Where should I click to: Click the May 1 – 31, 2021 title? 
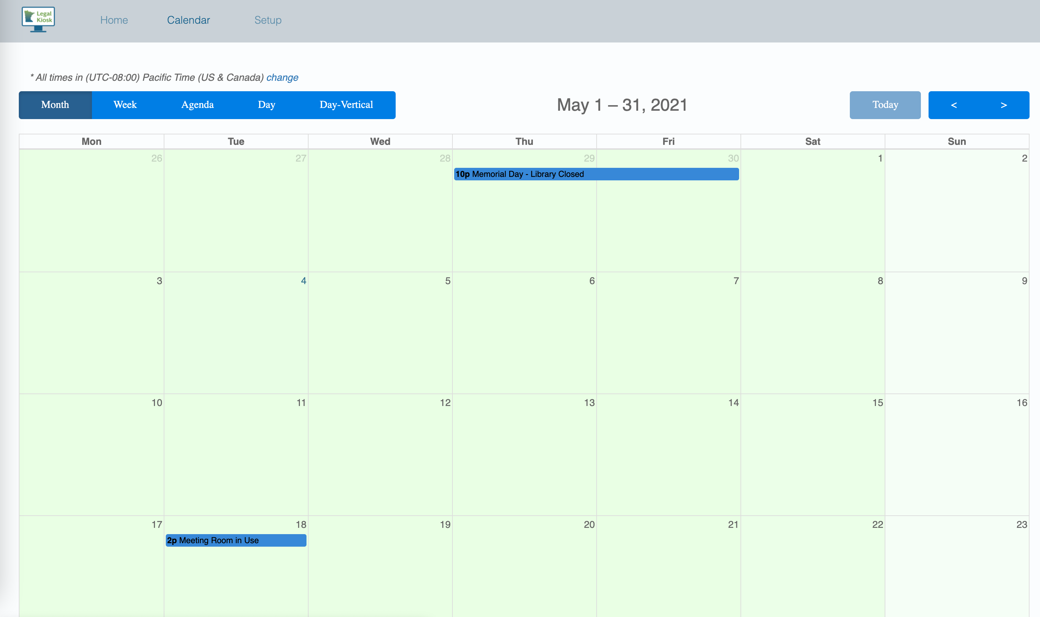pyautogui.click(x=622, y=105)
